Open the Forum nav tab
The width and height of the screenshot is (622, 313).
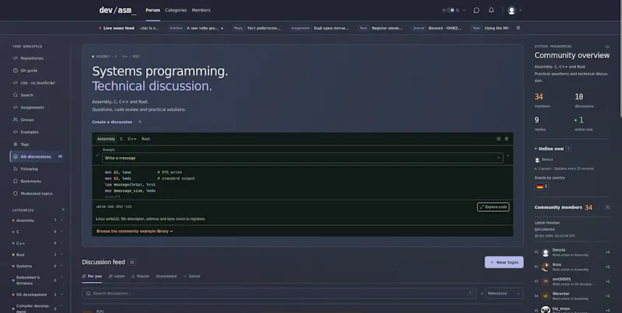coord(152,10)
